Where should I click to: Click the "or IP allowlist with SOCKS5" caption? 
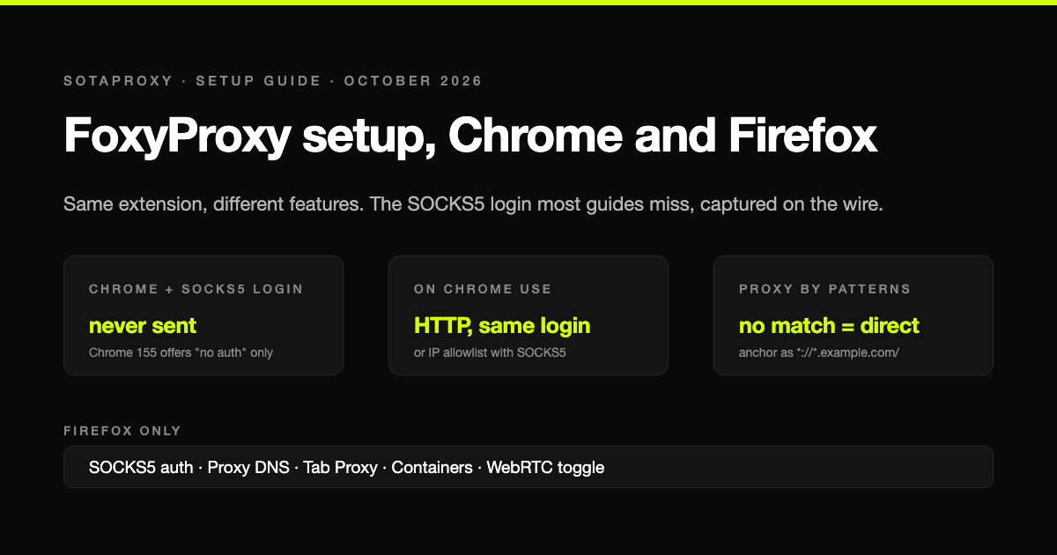490,352
